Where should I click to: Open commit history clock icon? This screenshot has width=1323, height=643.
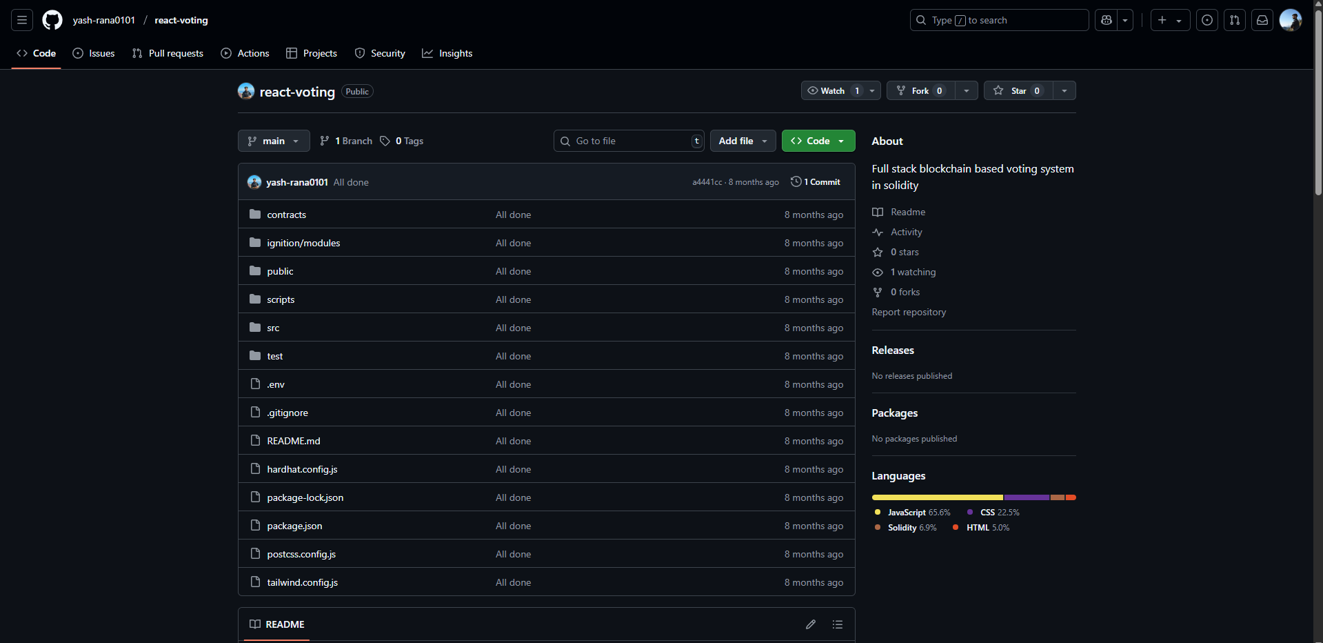(796, 181)
